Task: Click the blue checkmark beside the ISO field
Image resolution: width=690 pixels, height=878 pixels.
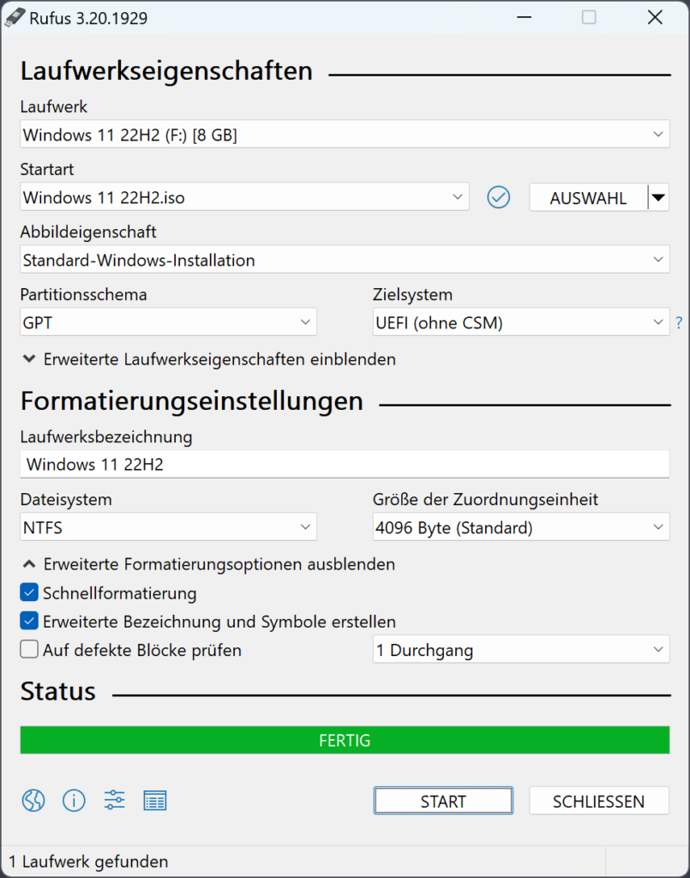Action: [x=498, y=197]
